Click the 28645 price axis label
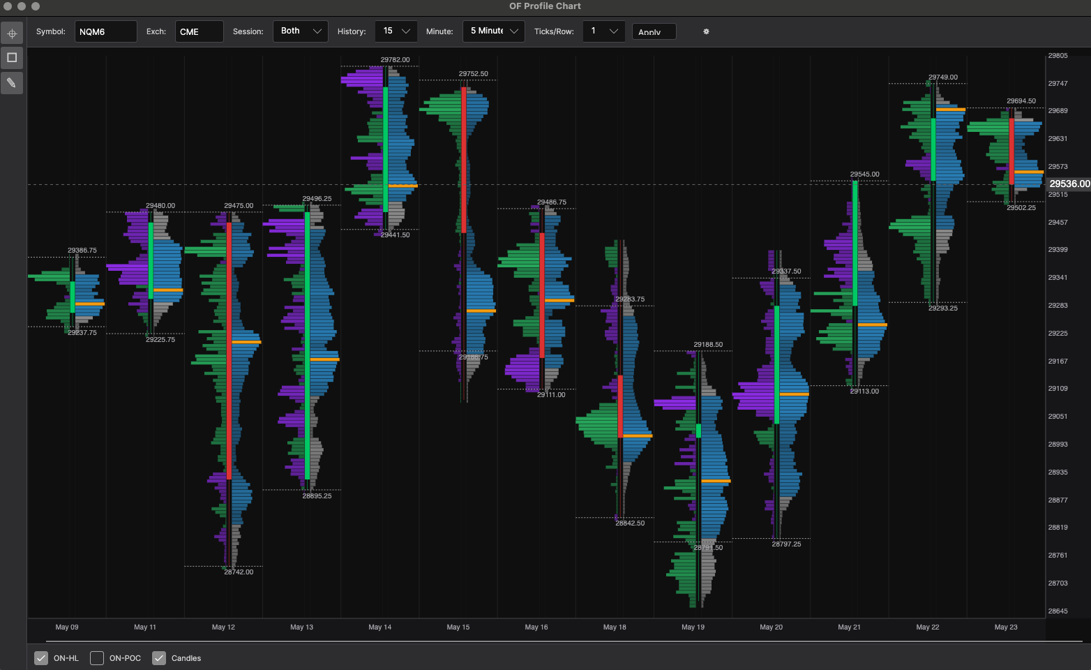Image resolution: width=1091 pixels, height=670 pixels. point(1058,611)
